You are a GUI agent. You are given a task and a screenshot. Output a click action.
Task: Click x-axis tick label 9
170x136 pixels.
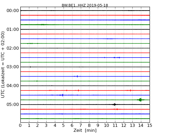click(98, 126)
